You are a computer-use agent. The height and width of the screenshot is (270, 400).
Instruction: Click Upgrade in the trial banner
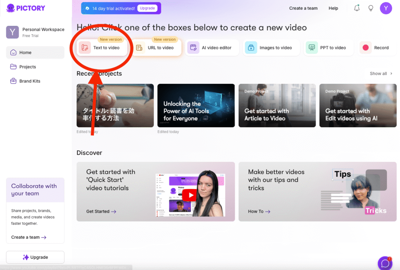(147, 8)
